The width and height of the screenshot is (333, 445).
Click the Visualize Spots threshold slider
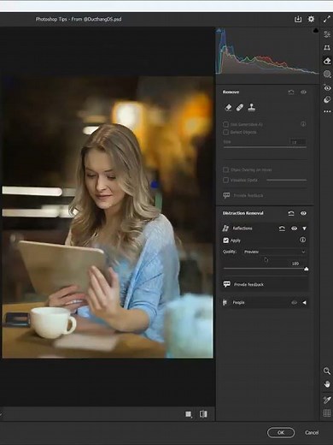[287, 180]
